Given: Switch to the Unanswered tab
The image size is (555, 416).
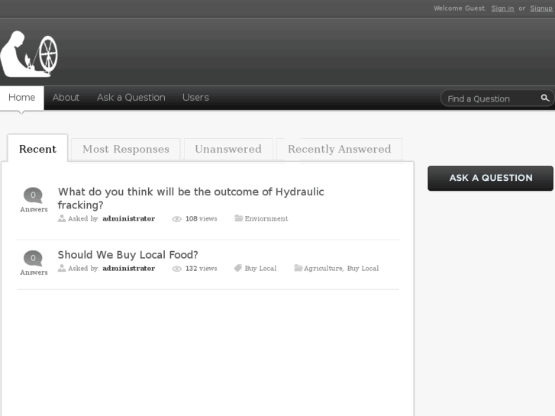Looking at the screenshot, I should 228,149.
